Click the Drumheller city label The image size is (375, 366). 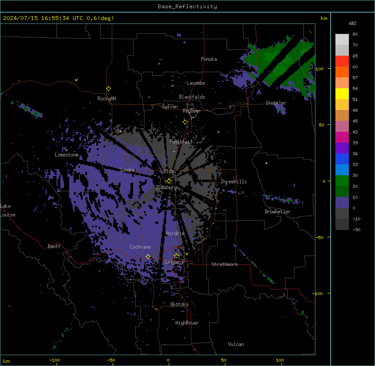coord(278,212)
